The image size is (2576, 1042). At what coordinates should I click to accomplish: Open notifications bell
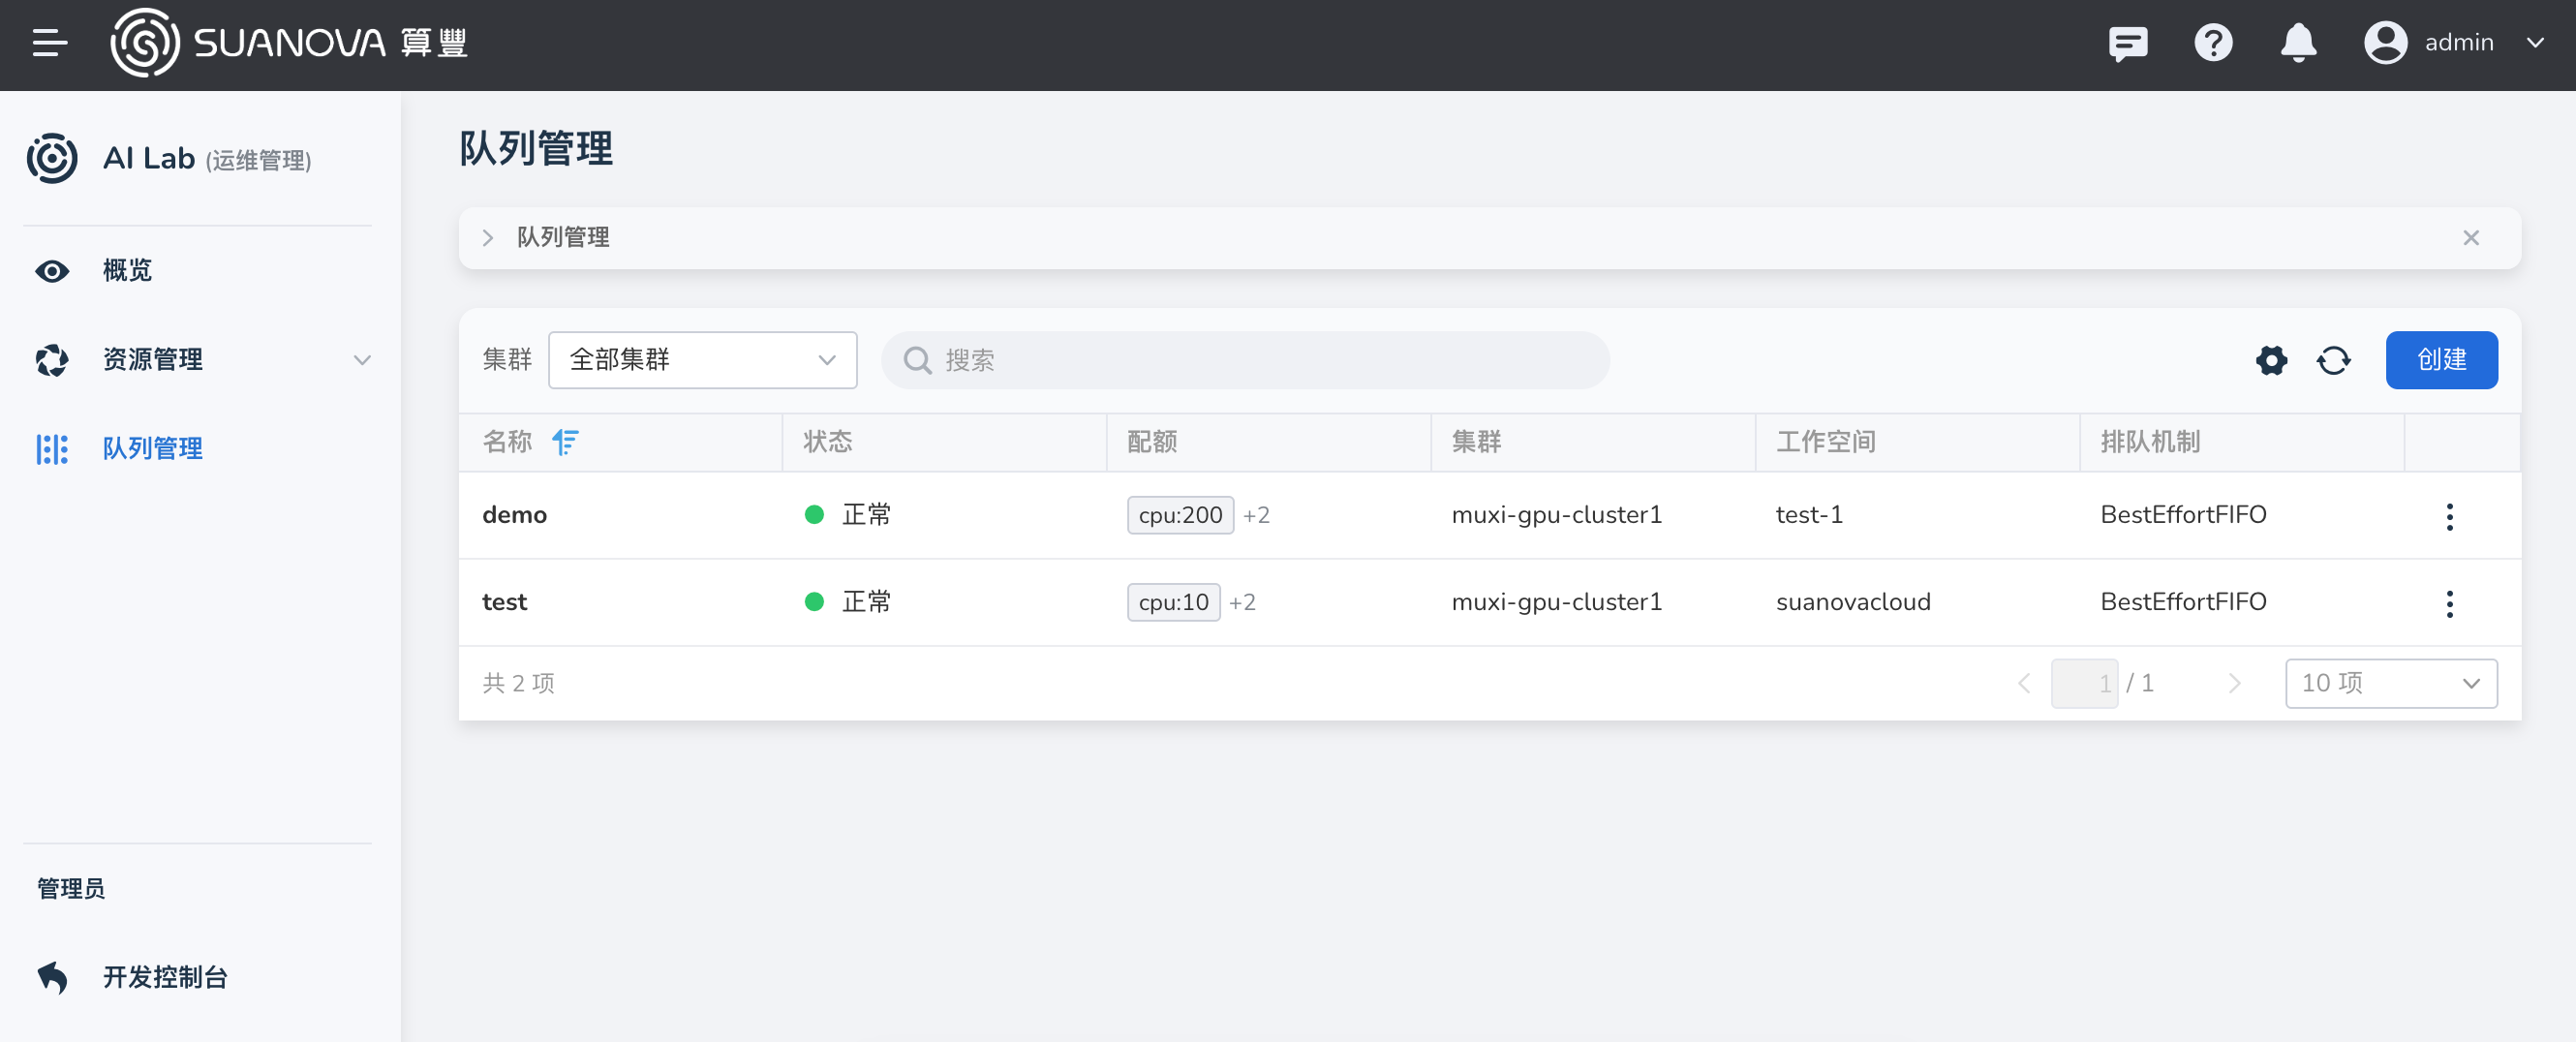click(x=2298, y=43)
